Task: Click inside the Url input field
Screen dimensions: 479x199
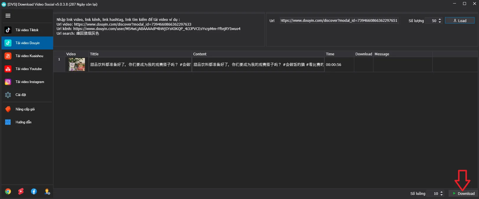Action: [x=339, y=21]
